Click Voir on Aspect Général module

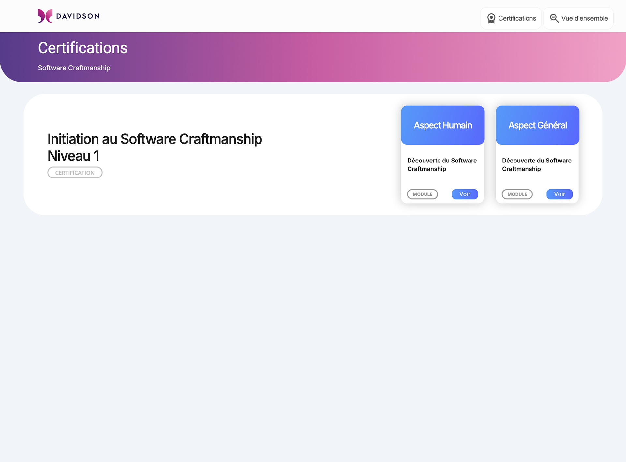pos(559,194)
